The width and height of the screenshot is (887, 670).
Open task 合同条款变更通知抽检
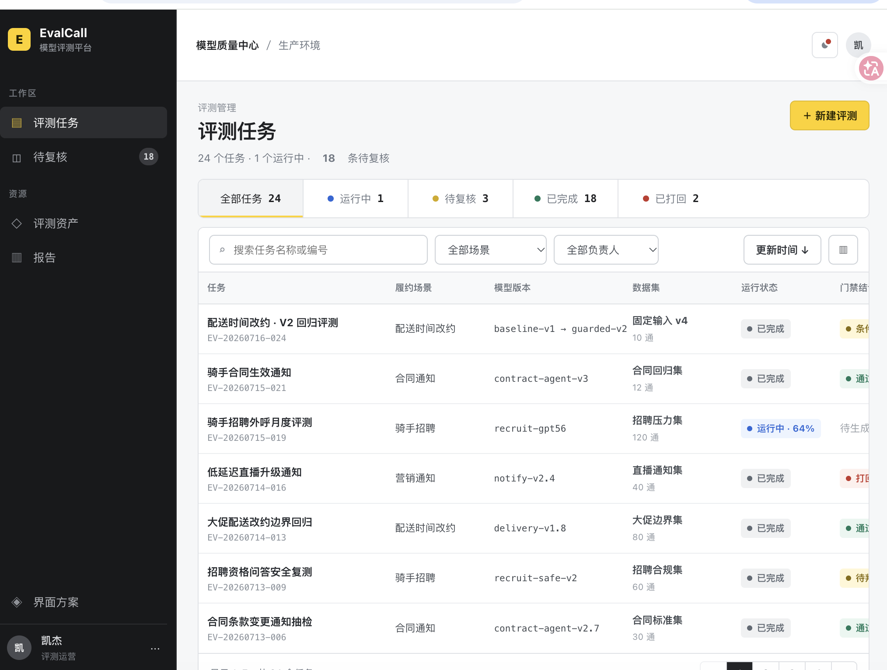tap(260, 622)
